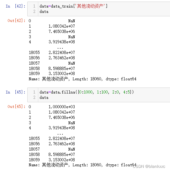Click the In [42] code cell input area
The height and width of the screenshot is (171, 170).
point(99,9)
